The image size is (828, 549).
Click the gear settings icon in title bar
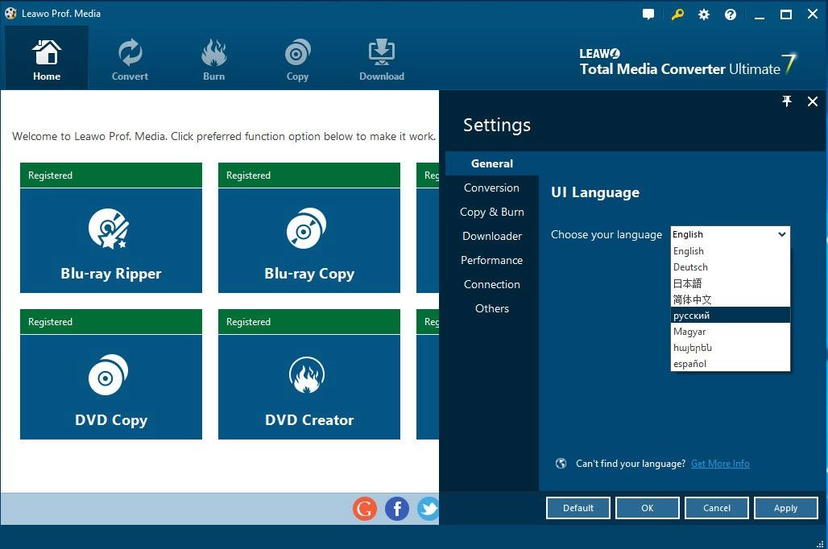704,14
